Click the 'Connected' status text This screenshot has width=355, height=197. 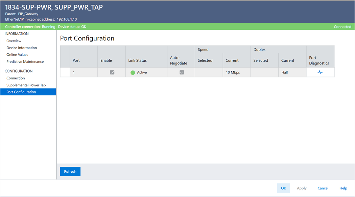[342, 27]
